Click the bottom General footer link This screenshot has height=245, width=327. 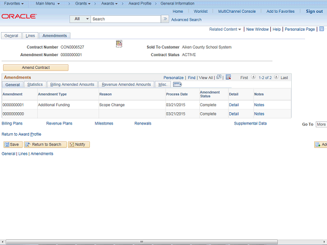coord(8,154)
